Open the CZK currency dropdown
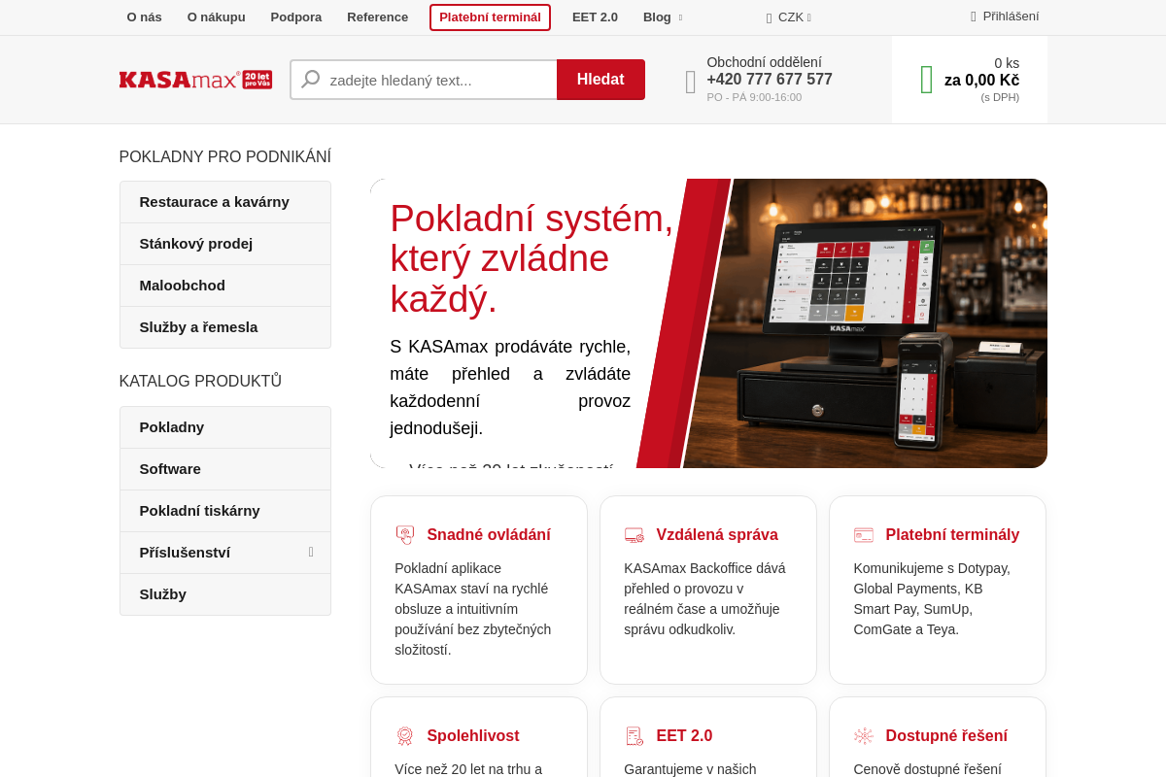Screen dimensions: 1166x777 [789, 17]
